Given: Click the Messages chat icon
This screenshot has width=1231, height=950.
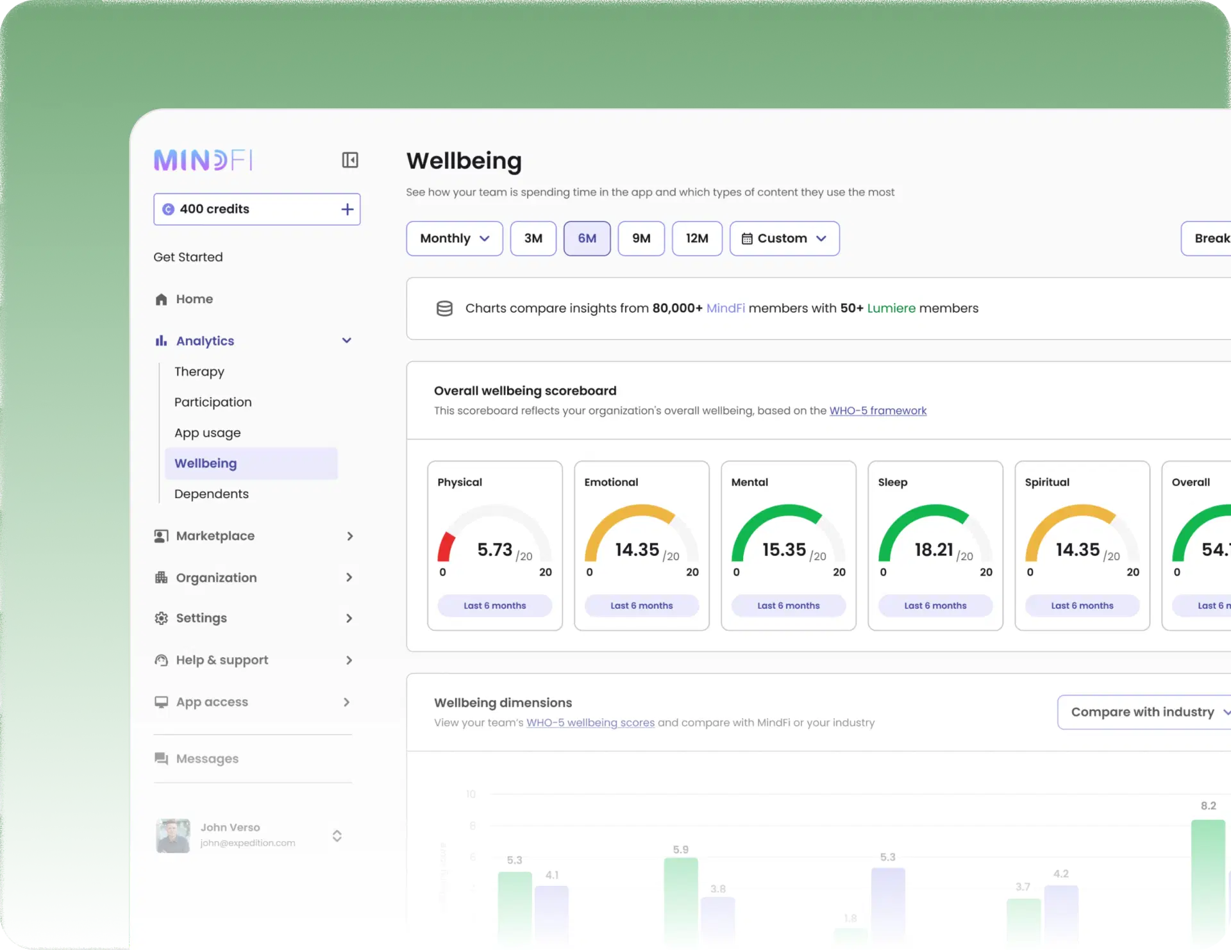Looking at the screenshot, I should point(161,758).
